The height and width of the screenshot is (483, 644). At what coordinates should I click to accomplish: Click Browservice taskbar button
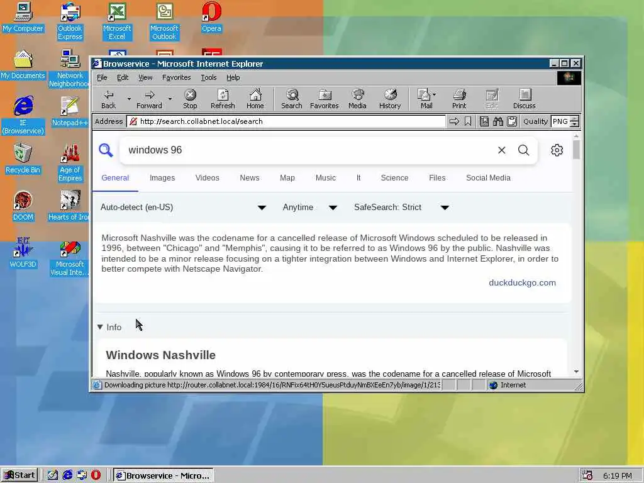pos(163,475)
